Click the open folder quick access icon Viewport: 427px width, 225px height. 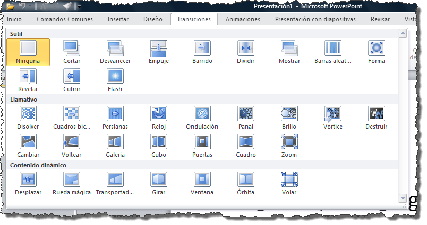pyautogui.click(x=10, y=6)
